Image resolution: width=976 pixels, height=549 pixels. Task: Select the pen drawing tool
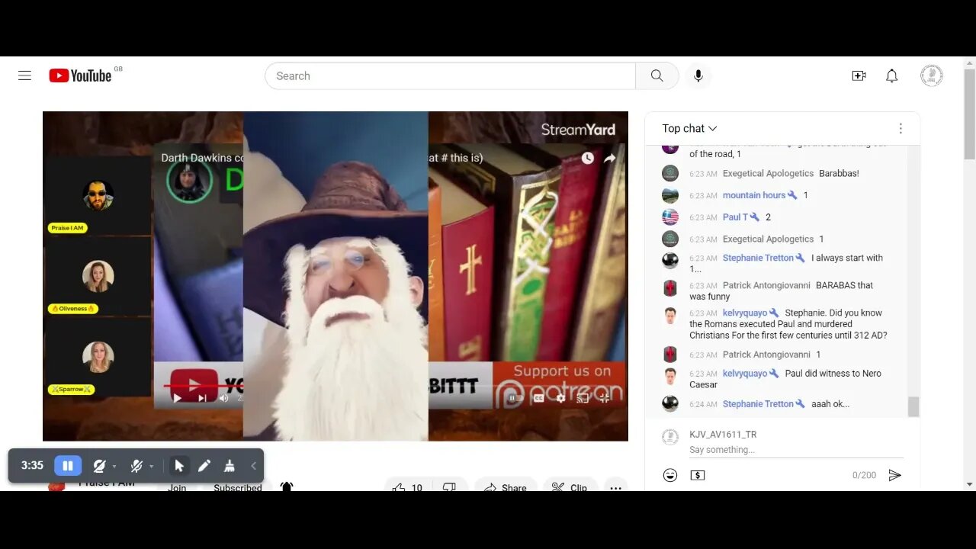click(x=204, y=466)
